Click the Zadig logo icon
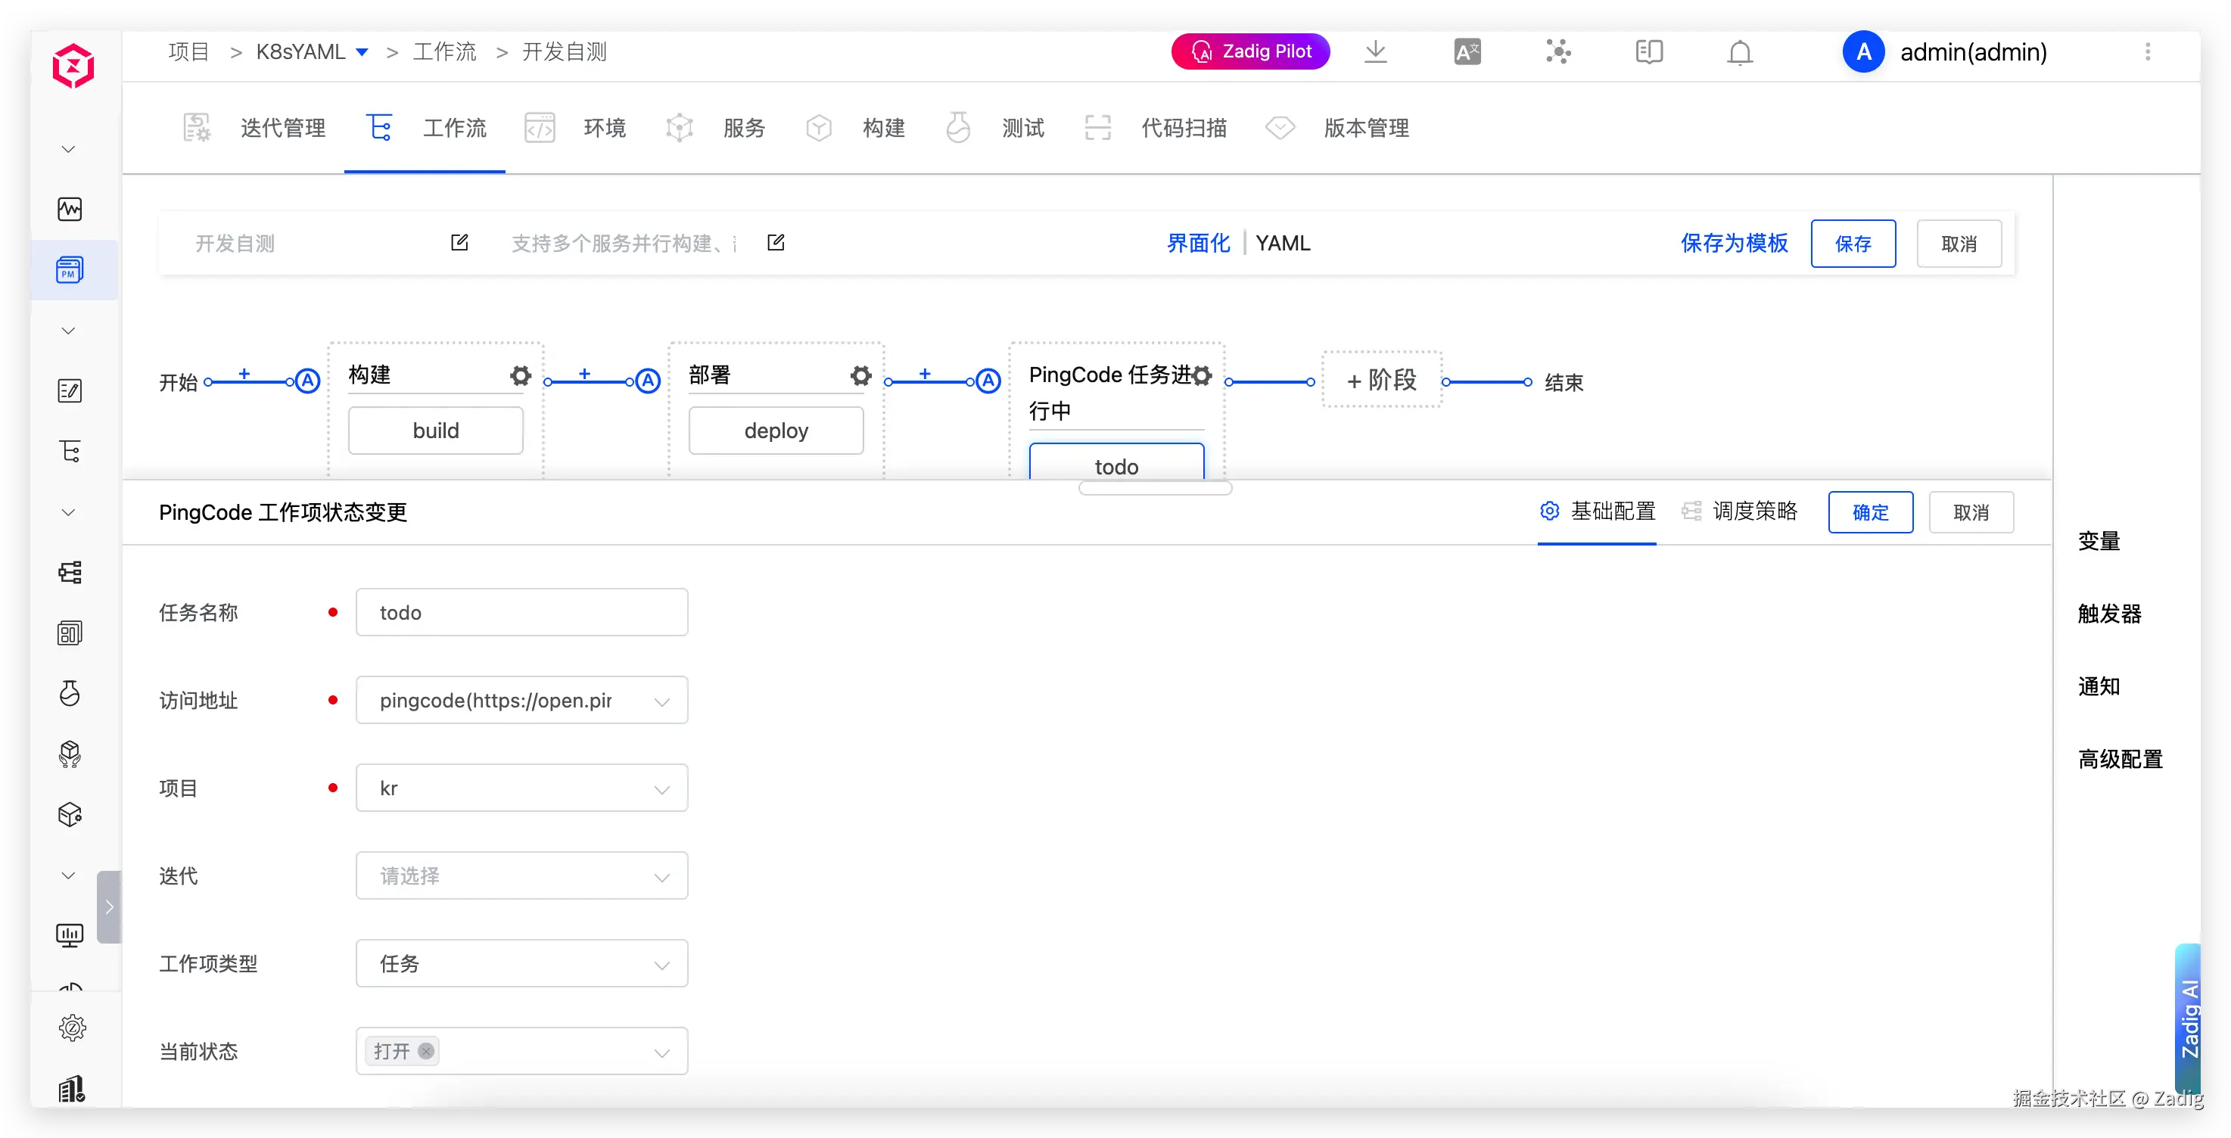The width and height of the screenshot is (2231, 1138). click(x=73, y=66)
